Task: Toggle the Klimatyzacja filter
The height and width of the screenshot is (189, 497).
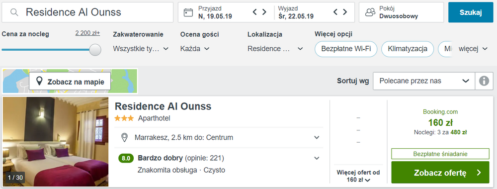Action: click(408, 49)
